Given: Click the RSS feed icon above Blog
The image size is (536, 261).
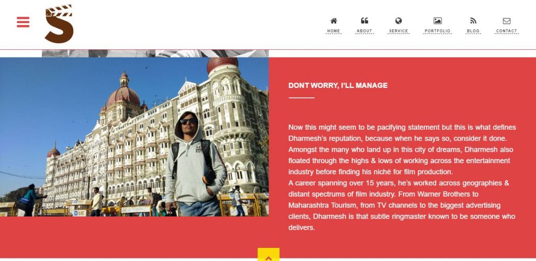Looking at the screenshot, I should coord(473,21).
